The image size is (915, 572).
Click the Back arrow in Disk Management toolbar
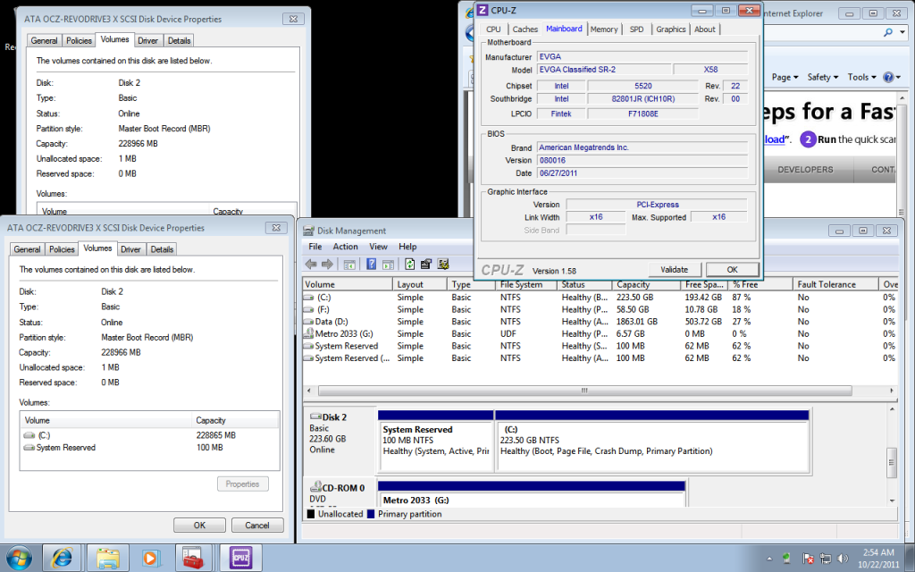pos(311,264)
